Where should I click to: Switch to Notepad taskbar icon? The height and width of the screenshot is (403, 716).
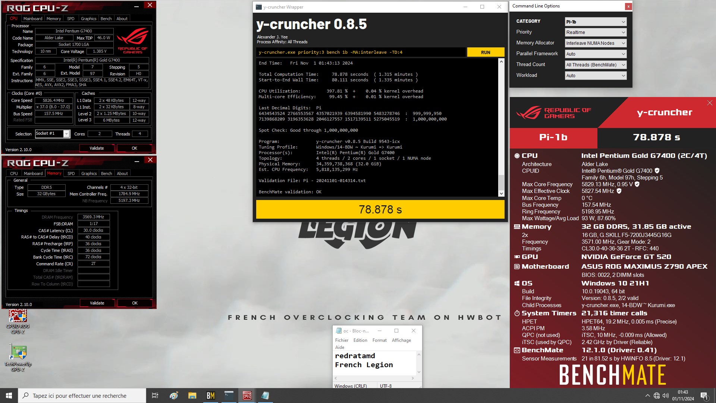265,396
